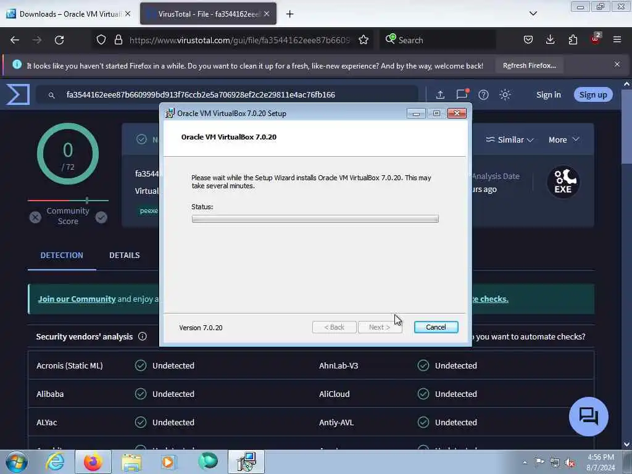
Task: Click the peexe tag
Action: click(x=149, y=210)
